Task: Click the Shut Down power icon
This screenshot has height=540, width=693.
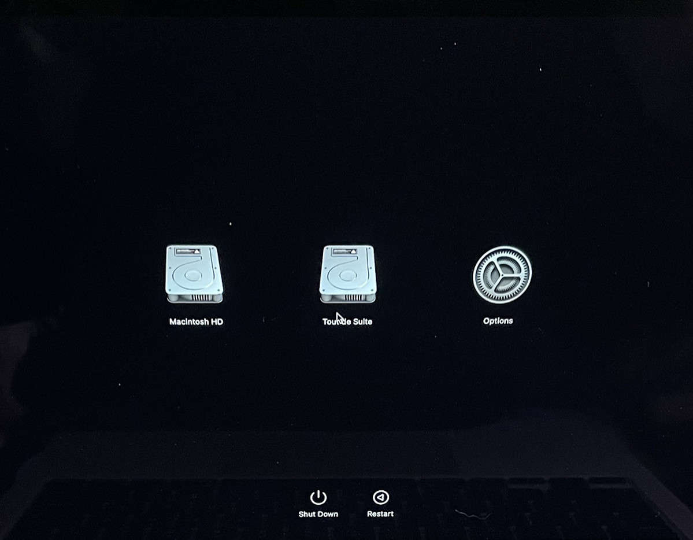Action: click(318, 498)
